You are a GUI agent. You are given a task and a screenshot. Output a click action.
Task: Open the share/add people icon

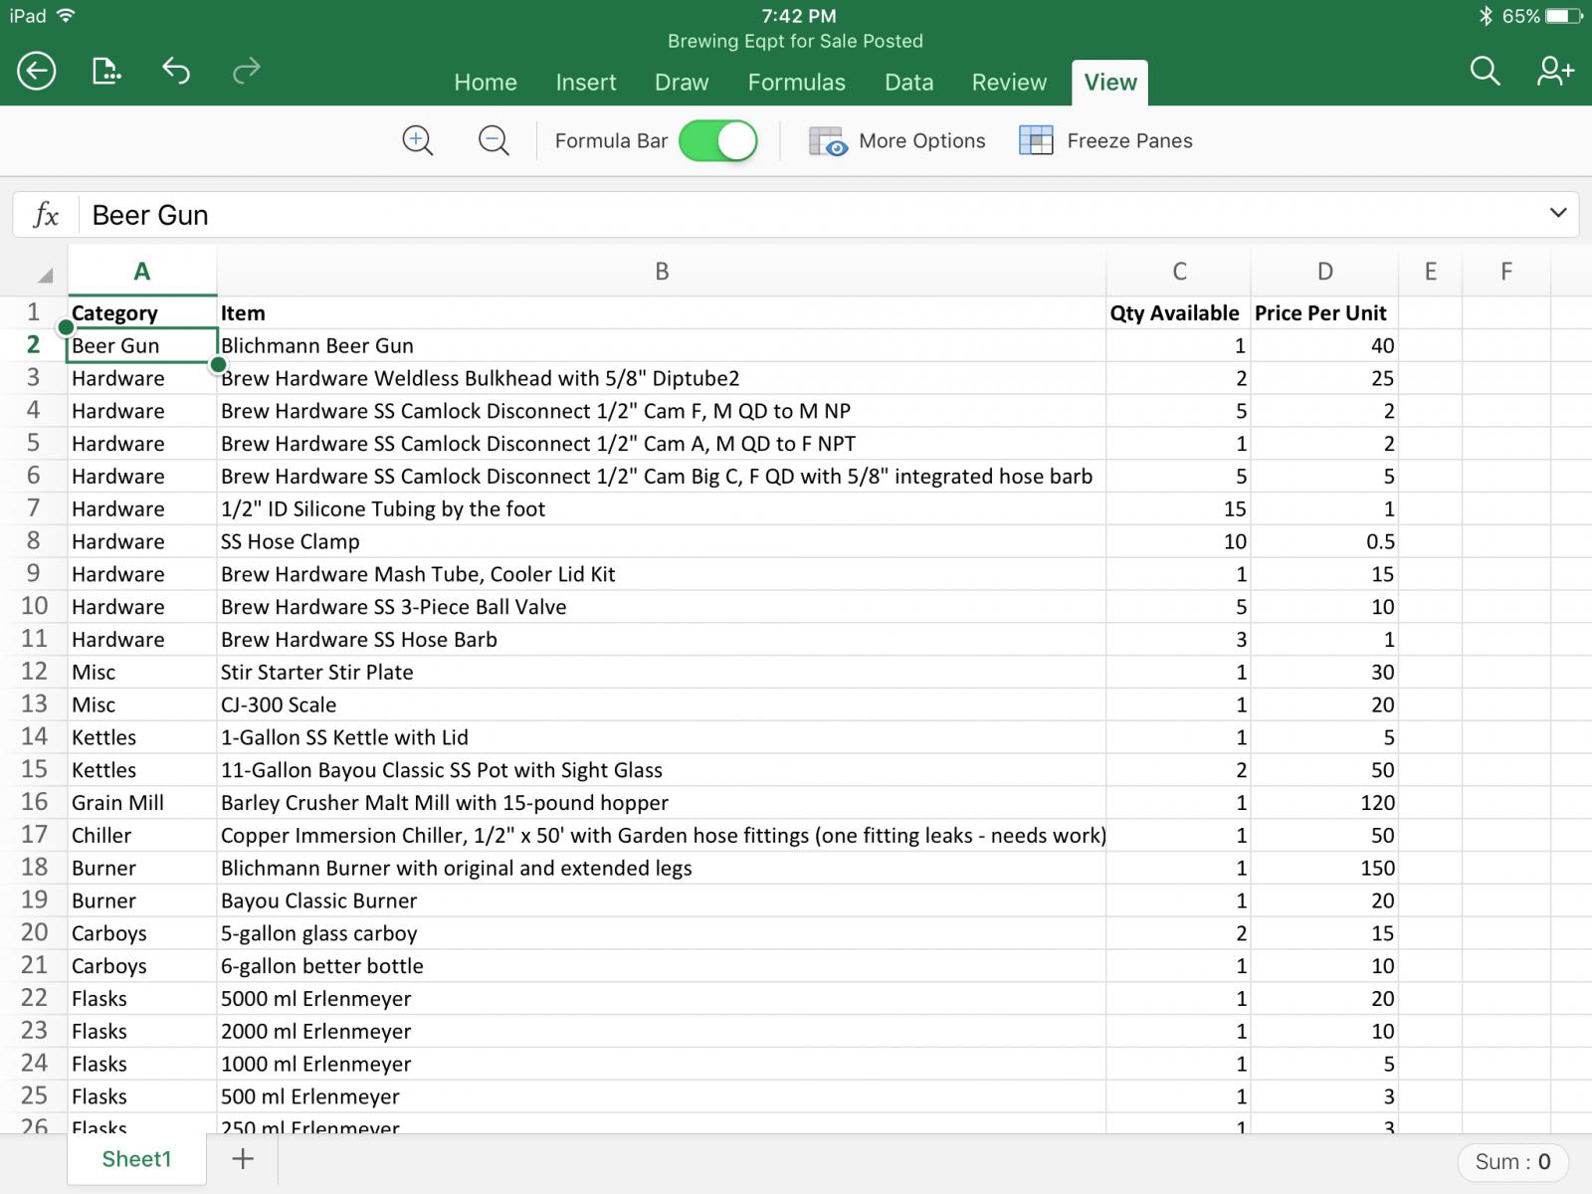1554,71
